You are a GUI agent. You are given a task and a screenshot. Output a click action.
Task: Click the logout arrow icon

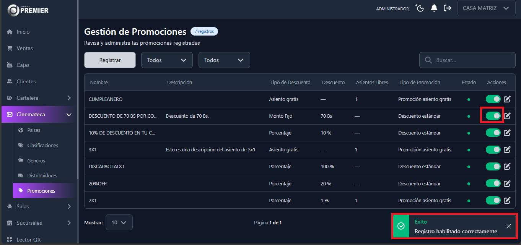(447, 8)
